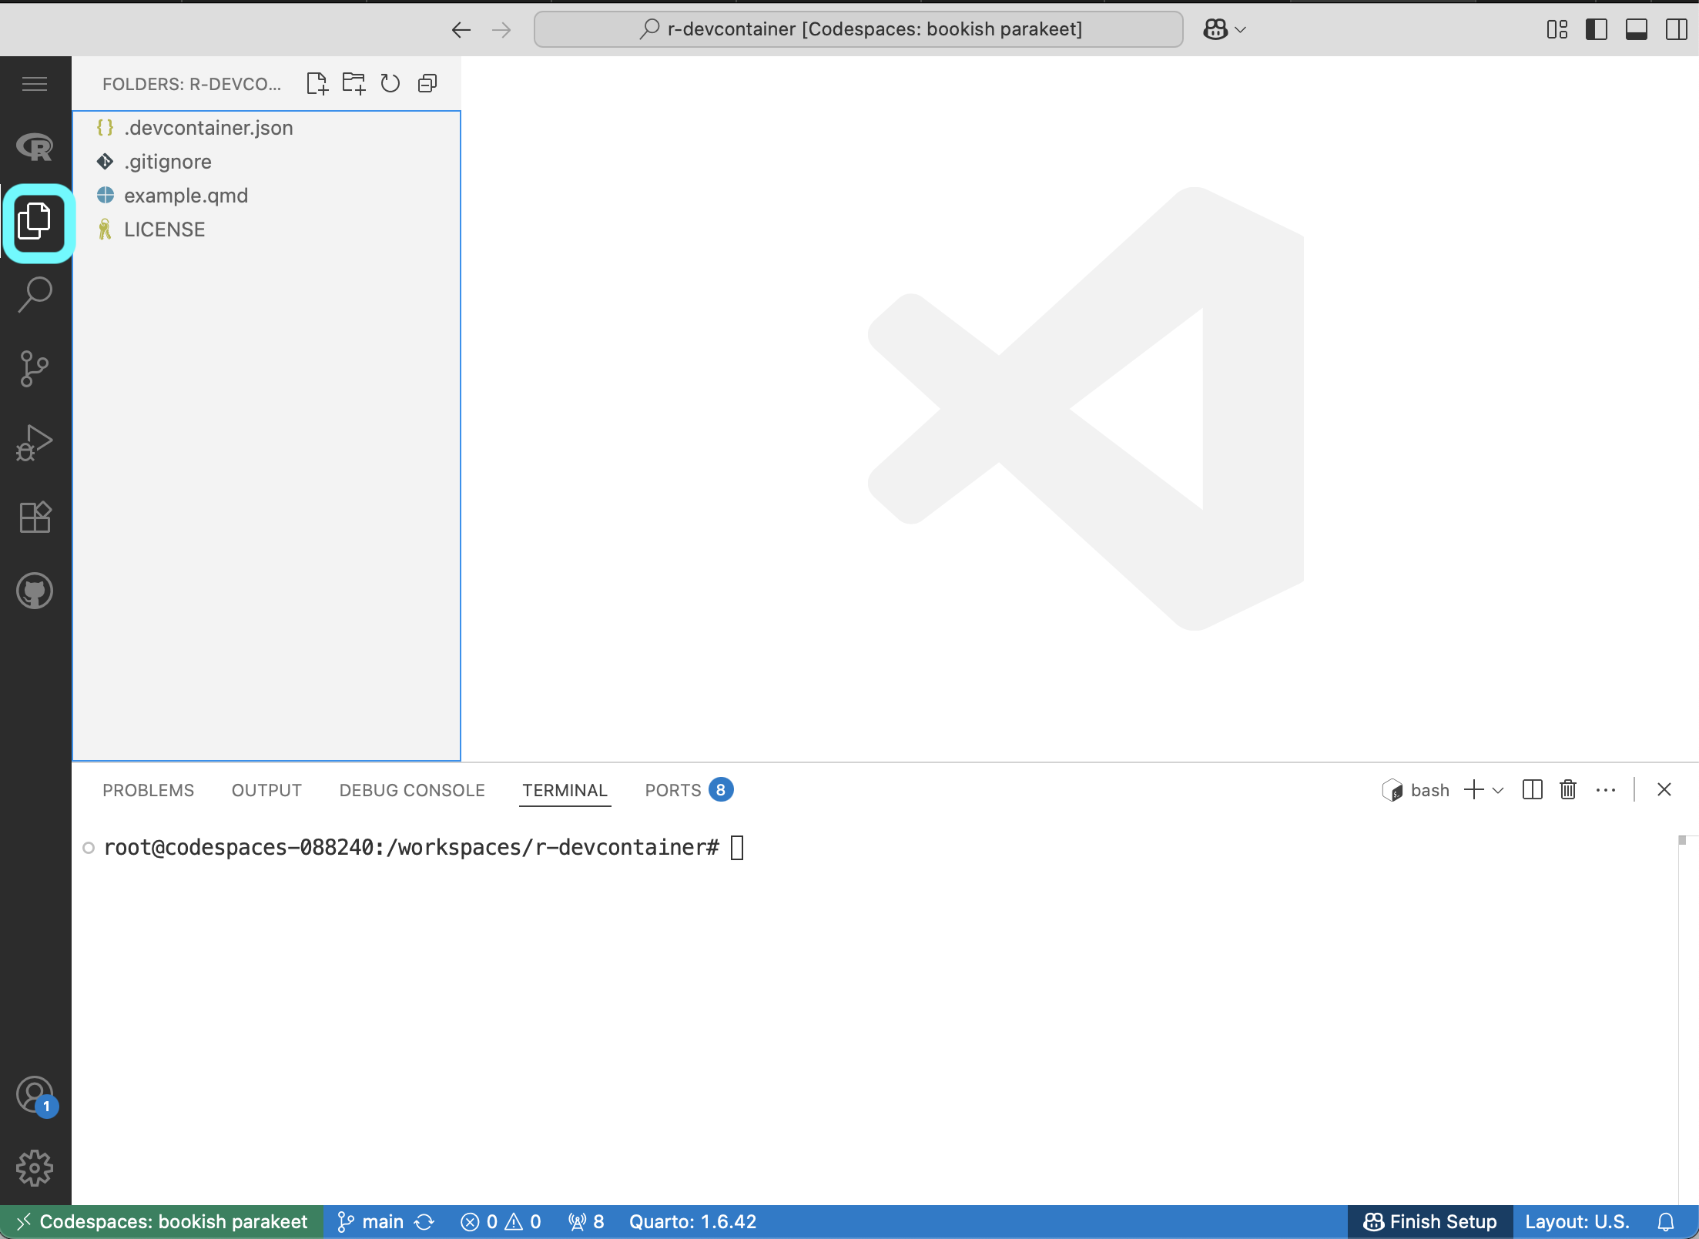Go back in navigation history
The height and width of the screenshot is (1239, 1699).
pyautogui.click(x=461, y=29)
